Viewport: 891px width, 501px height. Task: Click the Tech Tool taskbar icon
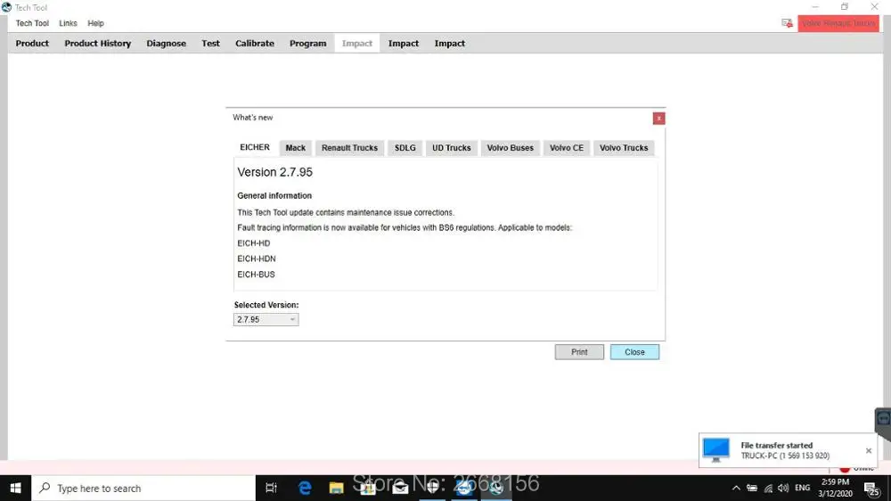496,488
